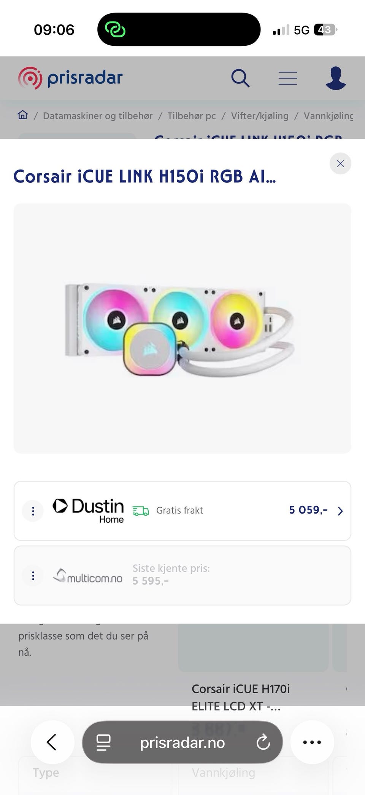
Task: Open the Tilbehør pc breadcrumb
Action: pyautogui.click(x=192, y=116)
